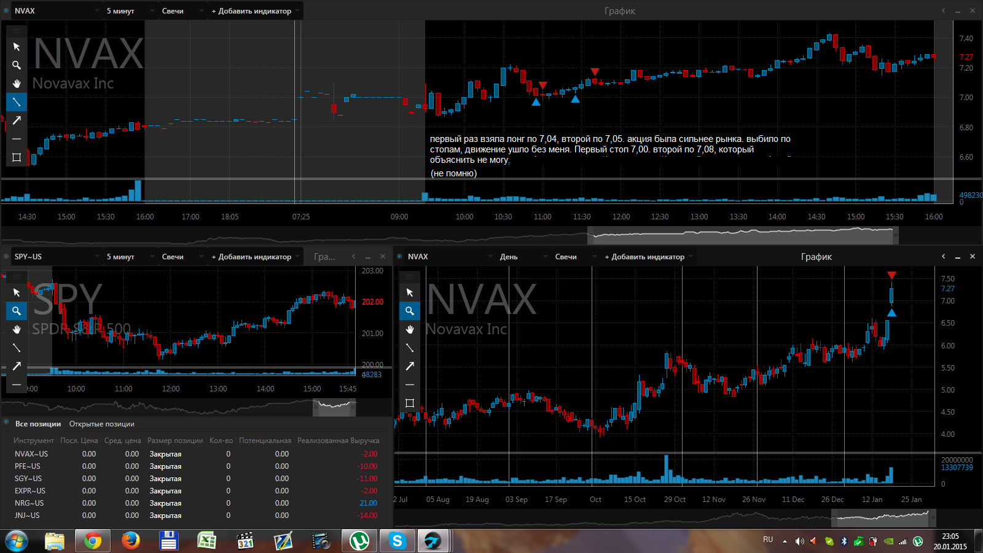Toggle link indicator of daily NVAX chart panel
Viewport: 983px width, 553px height.
pos(399,256)
